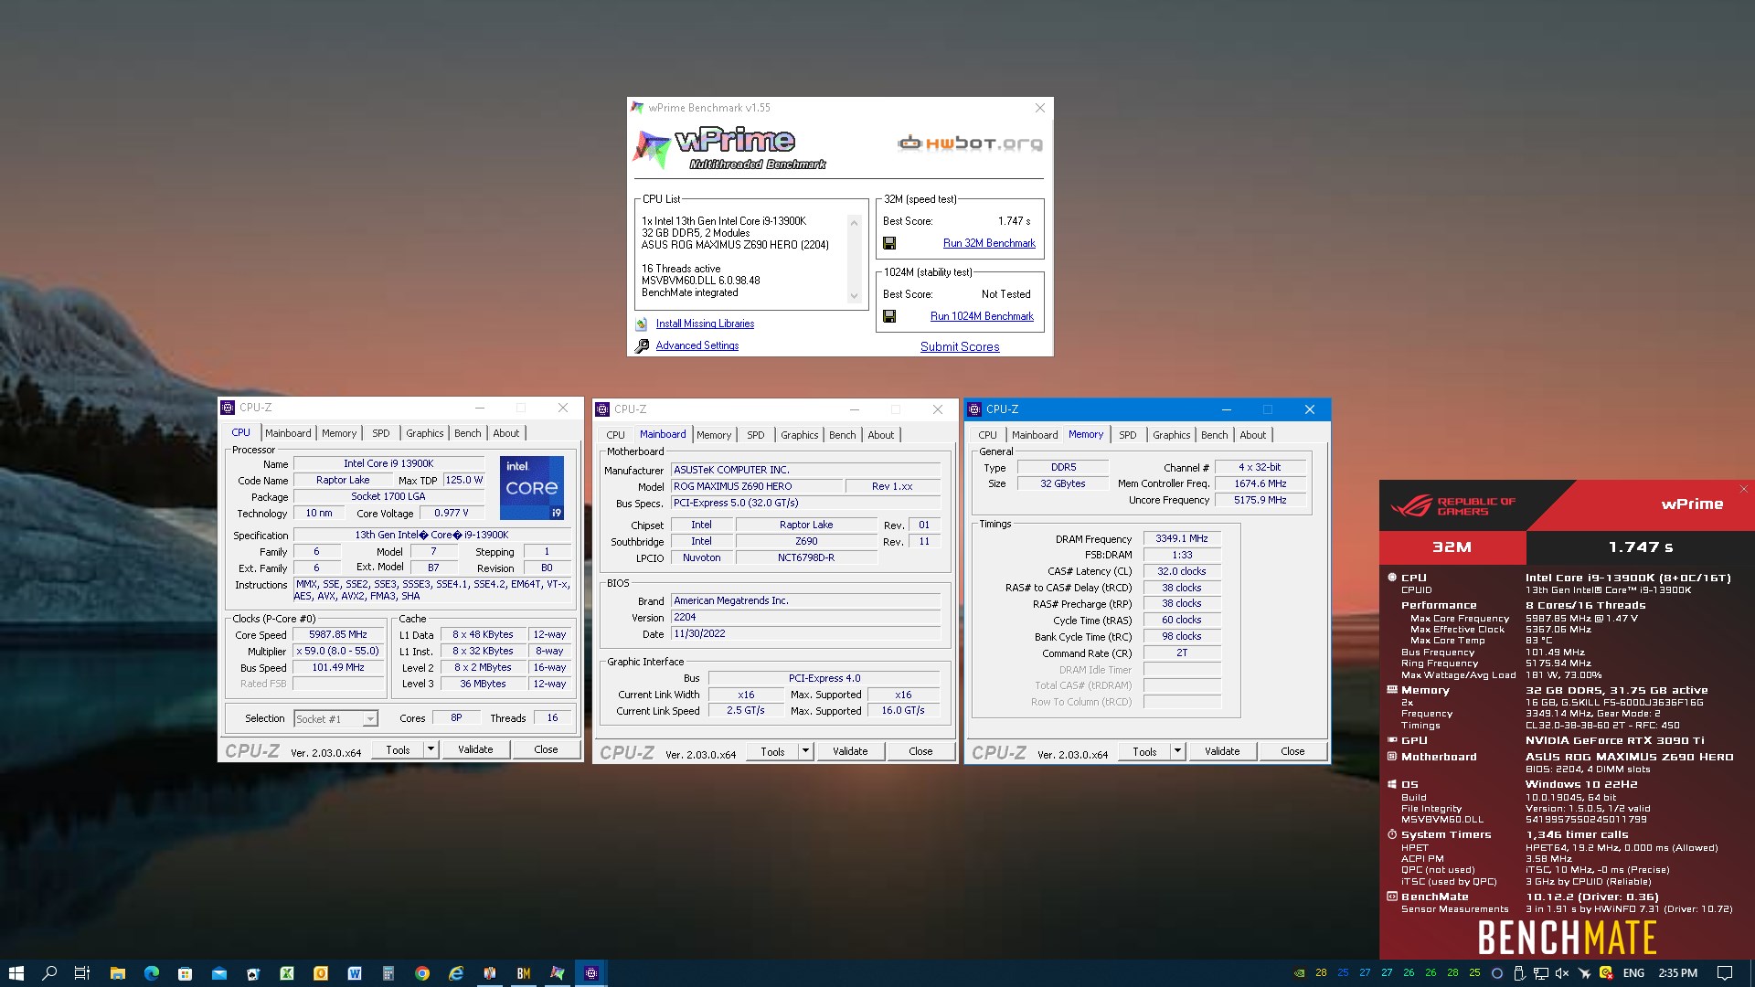
Task: Click the Multiplier value x 59.0 field
Action: 338,651
